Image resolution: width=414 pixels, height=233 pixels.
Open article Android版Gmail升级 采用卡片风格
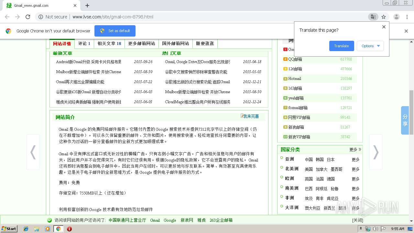click(89, 62)
